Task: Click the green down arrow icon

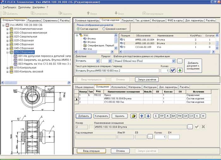Action: [x=179, y=71]
